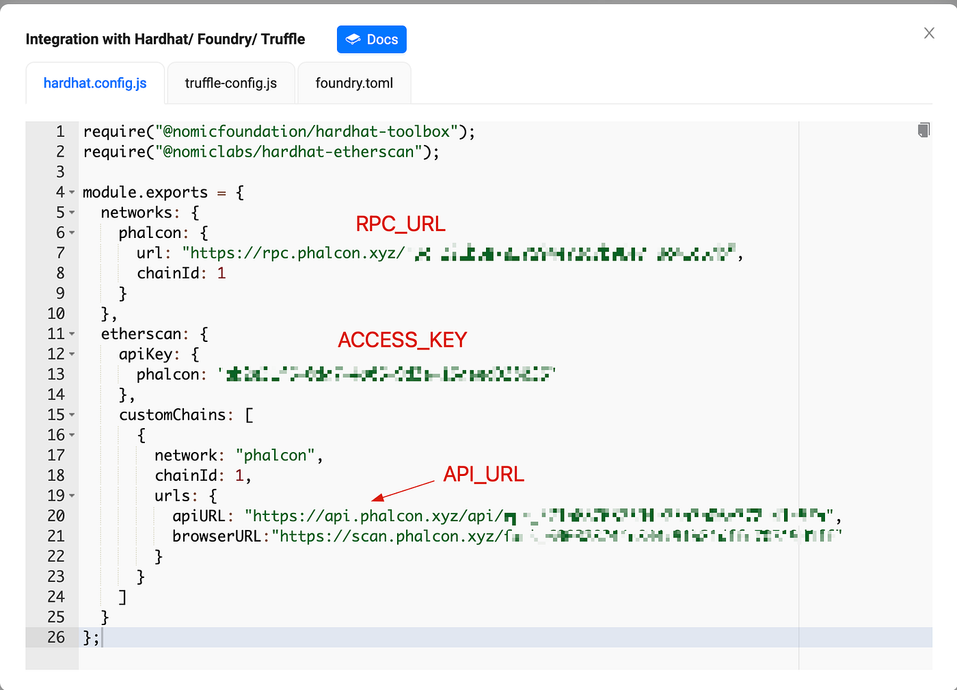
Task: Collapse the phalcon block fold arrow on line 6
Action: 72,233
